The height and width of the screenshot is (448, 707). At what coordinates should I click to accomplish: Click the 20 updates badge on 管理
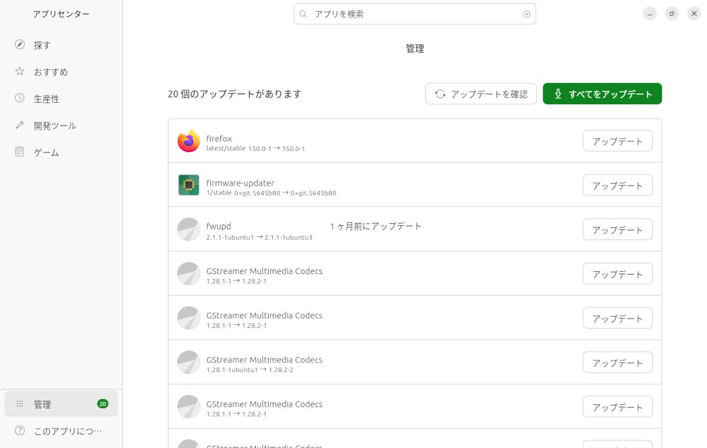(x=103, y=403)
